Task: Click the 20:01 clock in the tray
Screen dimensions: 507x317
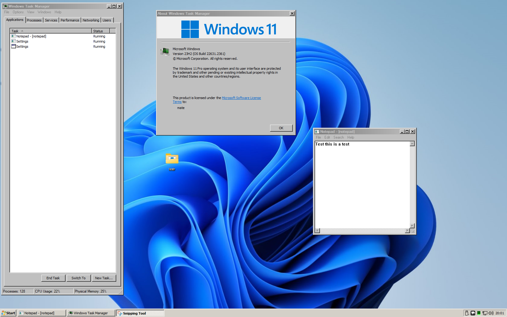Action: [x=500, y=313]
